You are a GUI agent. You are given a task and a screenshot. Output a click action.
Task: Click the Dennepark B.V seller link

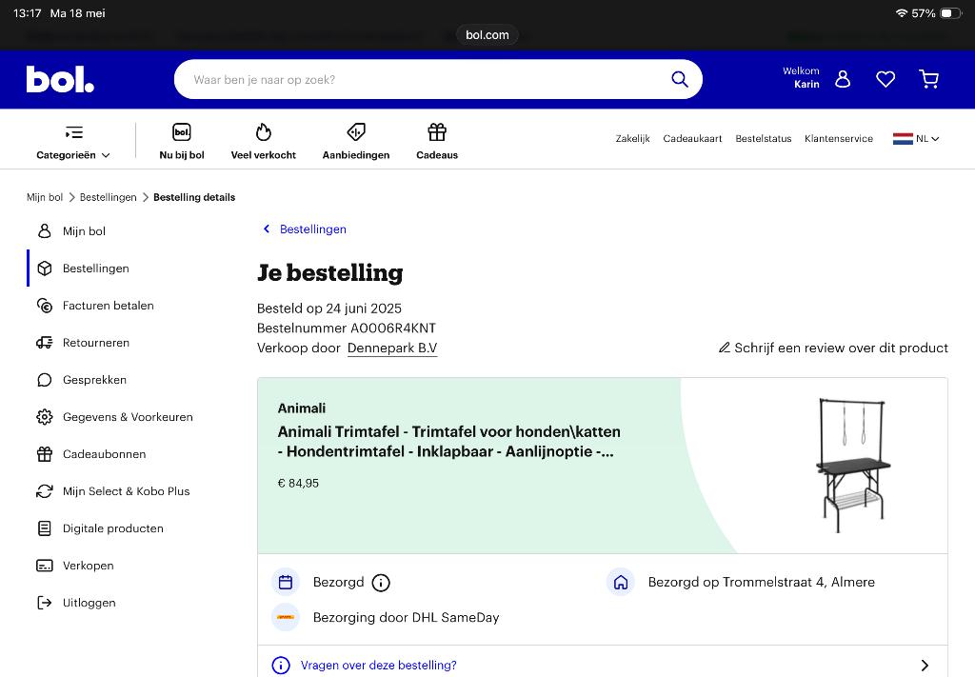pyautogui.click(x=392, y=348)
